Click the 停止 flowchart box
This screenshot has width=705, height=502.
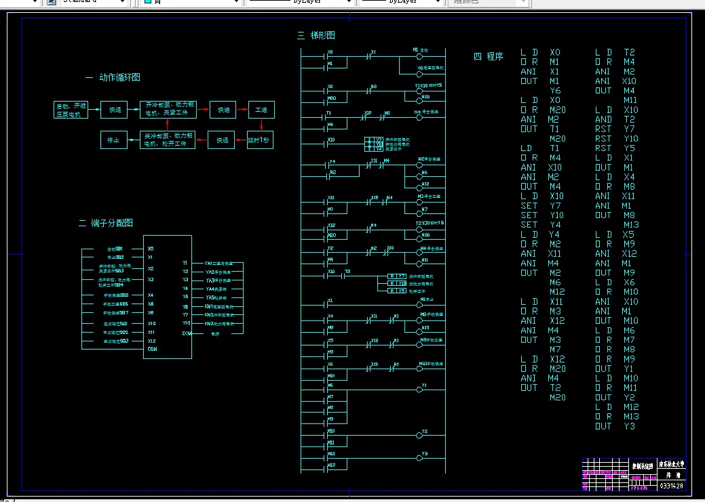114,140
